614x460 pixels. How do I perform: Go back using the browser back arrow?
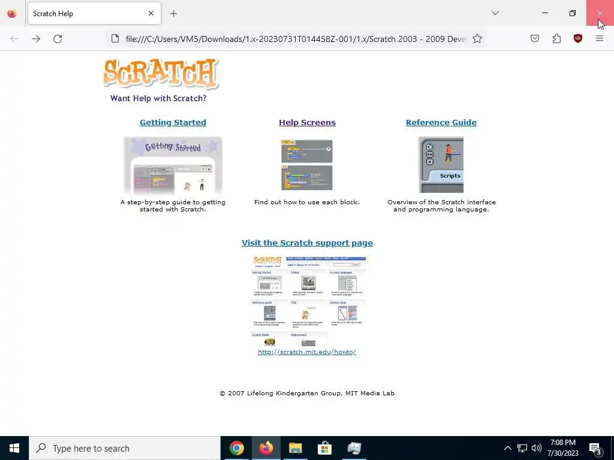14,39
